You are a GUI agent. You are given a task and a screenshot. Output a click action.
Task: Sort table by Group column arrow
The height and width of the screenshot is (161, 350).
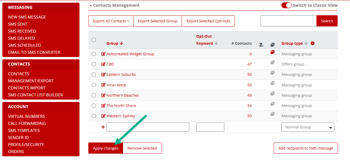121,43
